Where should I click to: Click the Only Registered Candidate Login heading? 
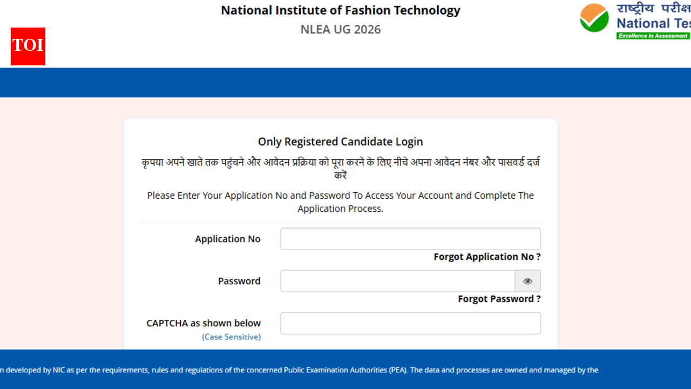341,142
